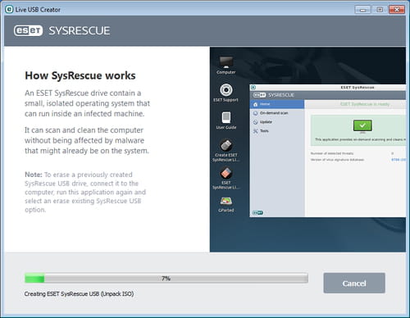Click the ESET SysRescue logo in header
The width and height of the screenshot is (410, 318).
62,30
